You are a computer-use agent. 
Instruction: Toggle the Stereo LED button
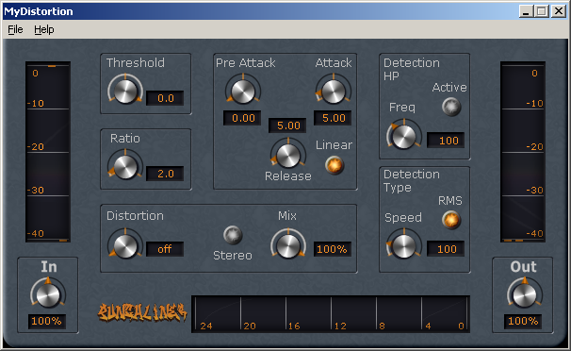click(x=233, y=235)
